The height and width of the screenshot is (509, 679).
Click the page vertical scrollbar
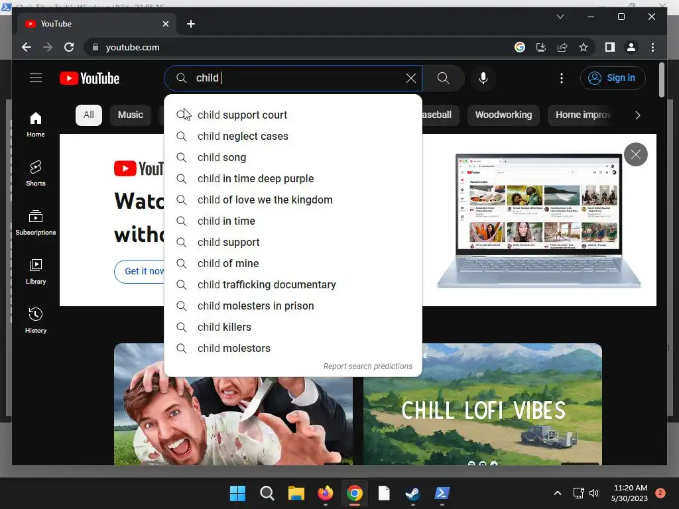click(661, 80)
